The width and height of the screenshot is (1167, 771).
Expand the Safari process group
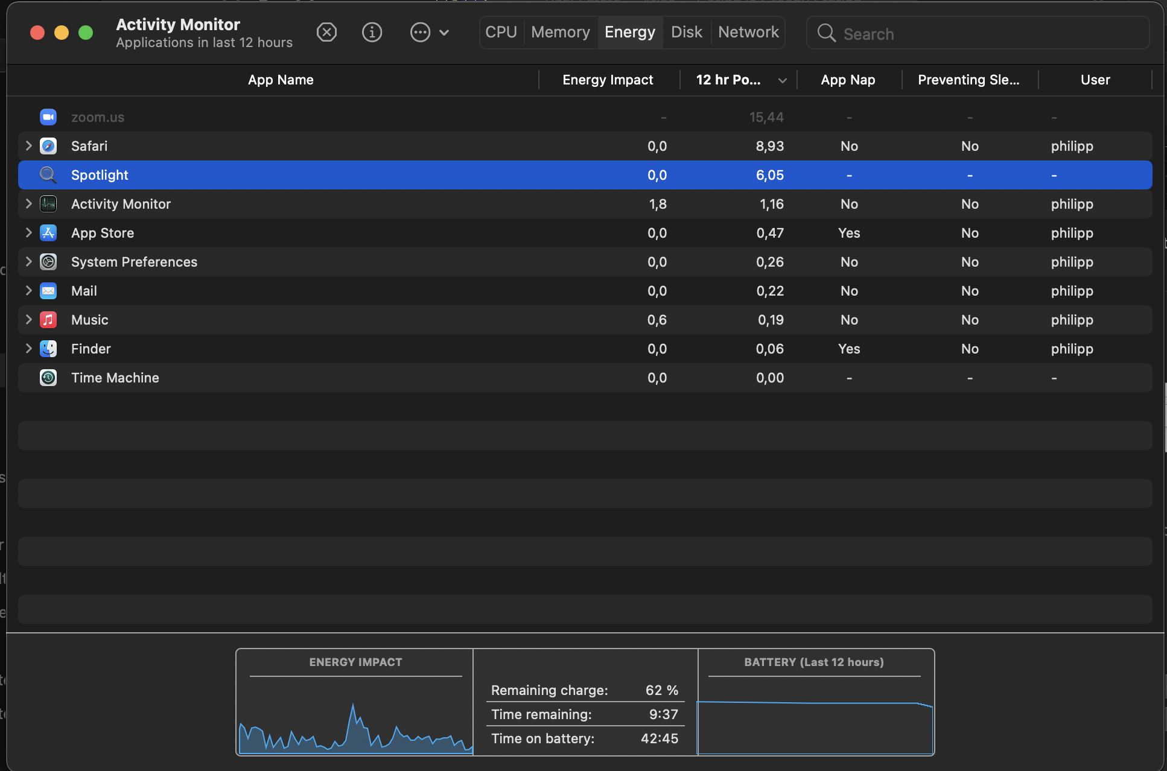28,146
